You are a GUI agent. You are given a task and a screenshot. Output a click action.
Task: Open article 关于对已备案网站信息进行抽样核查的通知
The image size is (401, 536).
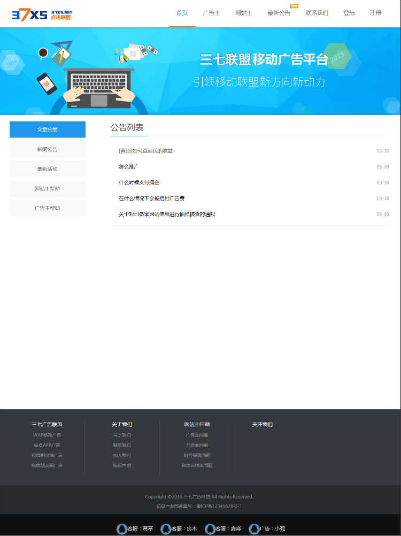[x=167, y=215]
